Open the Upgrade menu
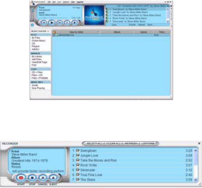This screenshot has width=202, height=188. pos(80,2)
